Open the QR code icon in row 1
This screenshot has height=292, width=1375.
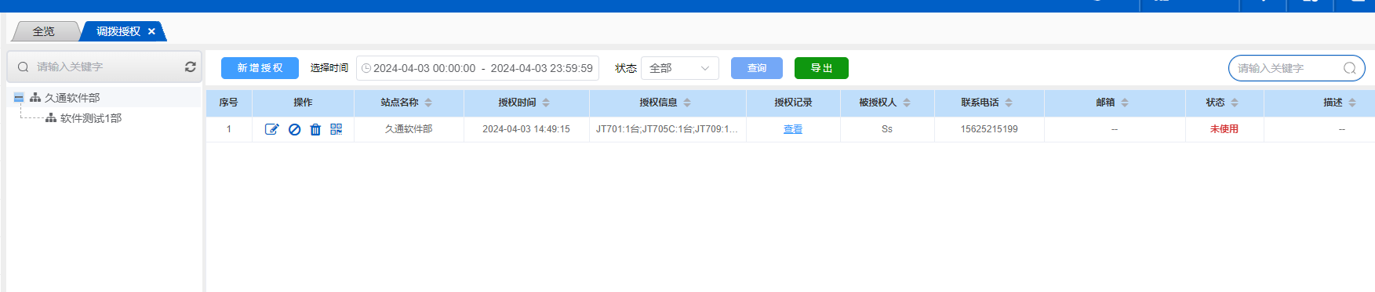coord(336,129)
